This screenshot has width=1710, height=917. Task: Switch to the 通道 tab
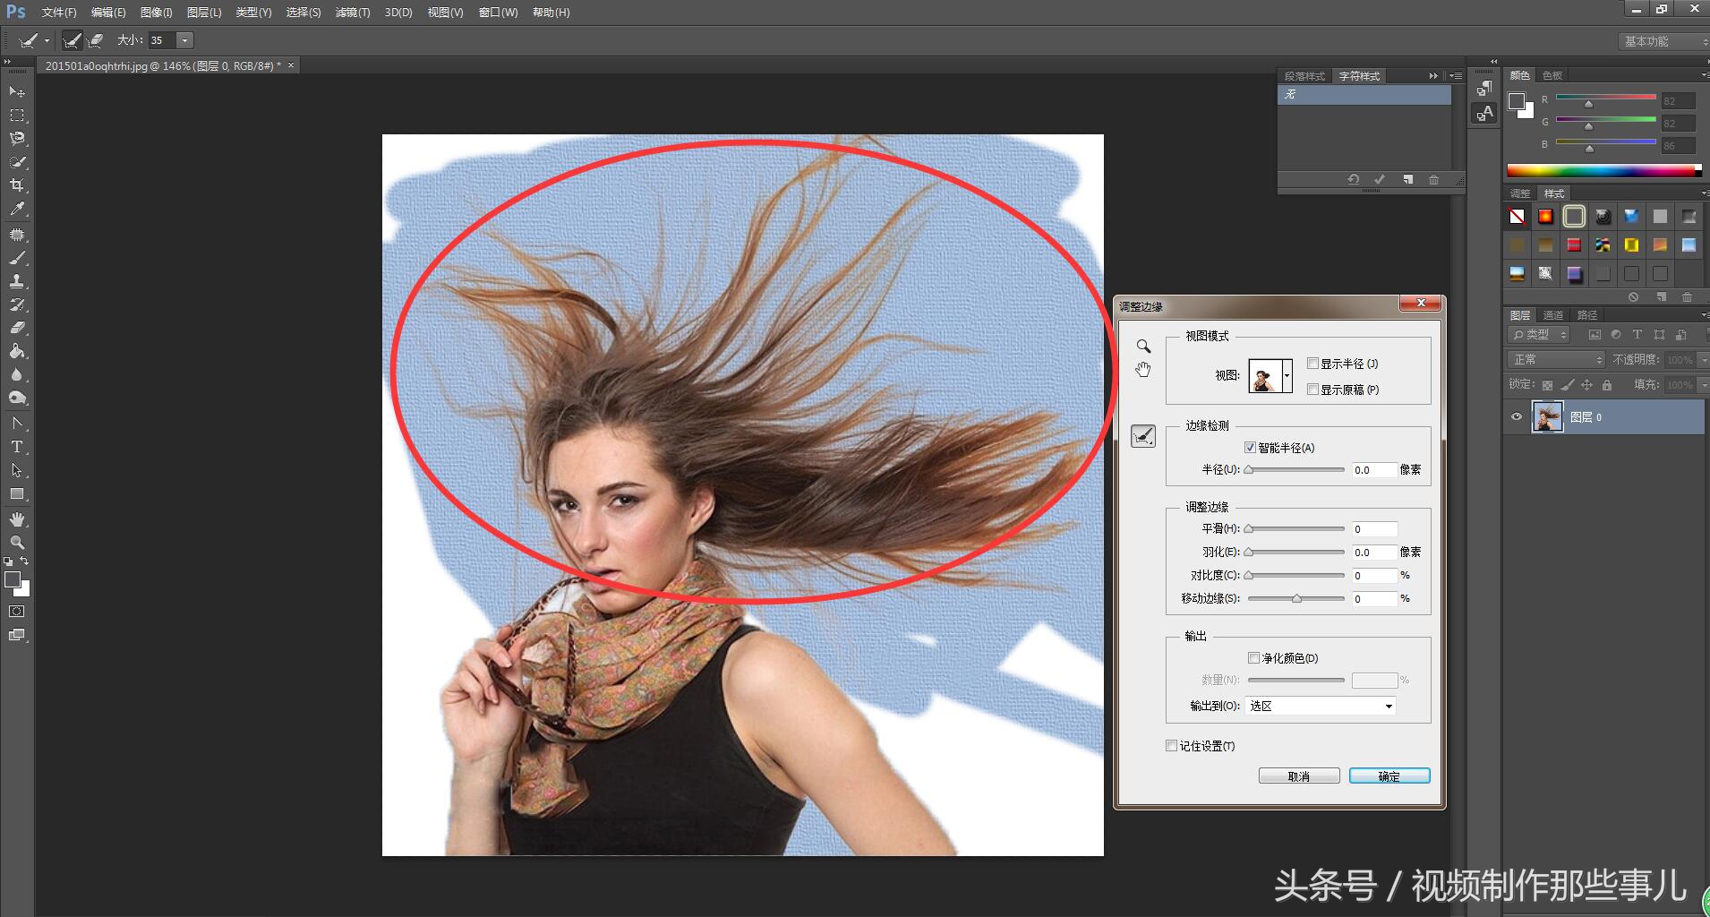[1552, 315]
